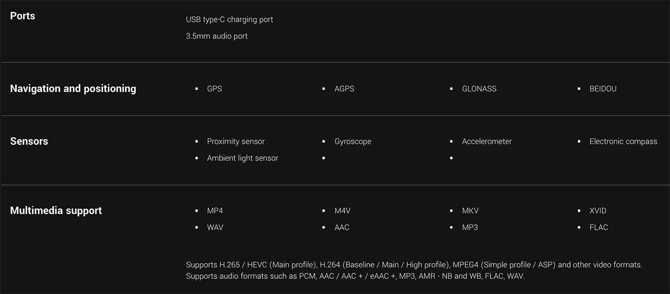Click the Navigation and positioning heading
670x294 pixels.
pyautogui.click(x=73, y=89)
